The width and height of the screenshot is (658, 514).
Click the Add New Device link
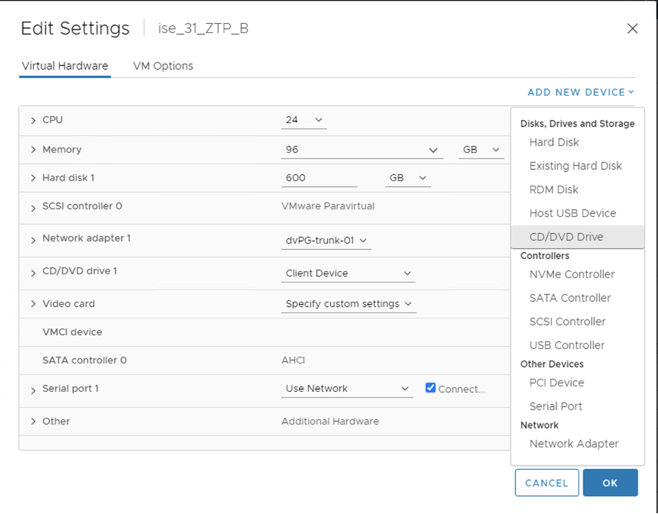(580, 92)
